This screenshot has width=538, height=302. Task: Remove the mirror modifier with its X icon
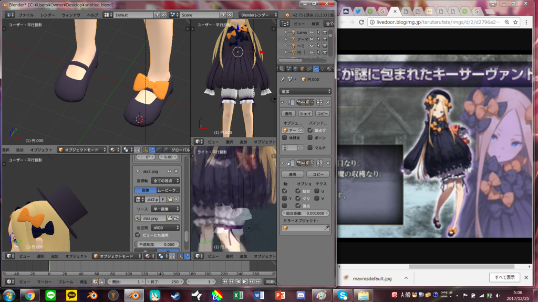coord(328,163)
